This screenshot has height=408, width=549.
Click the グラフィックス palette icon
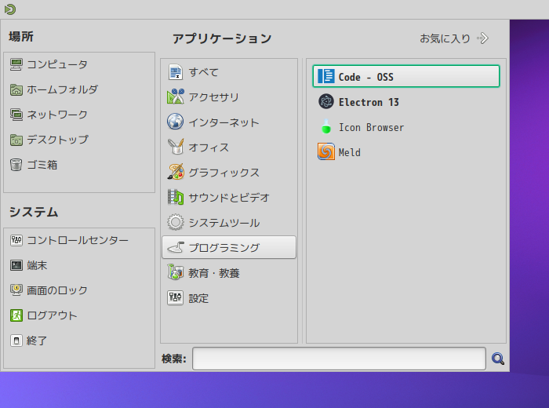[x=176, y=172]
